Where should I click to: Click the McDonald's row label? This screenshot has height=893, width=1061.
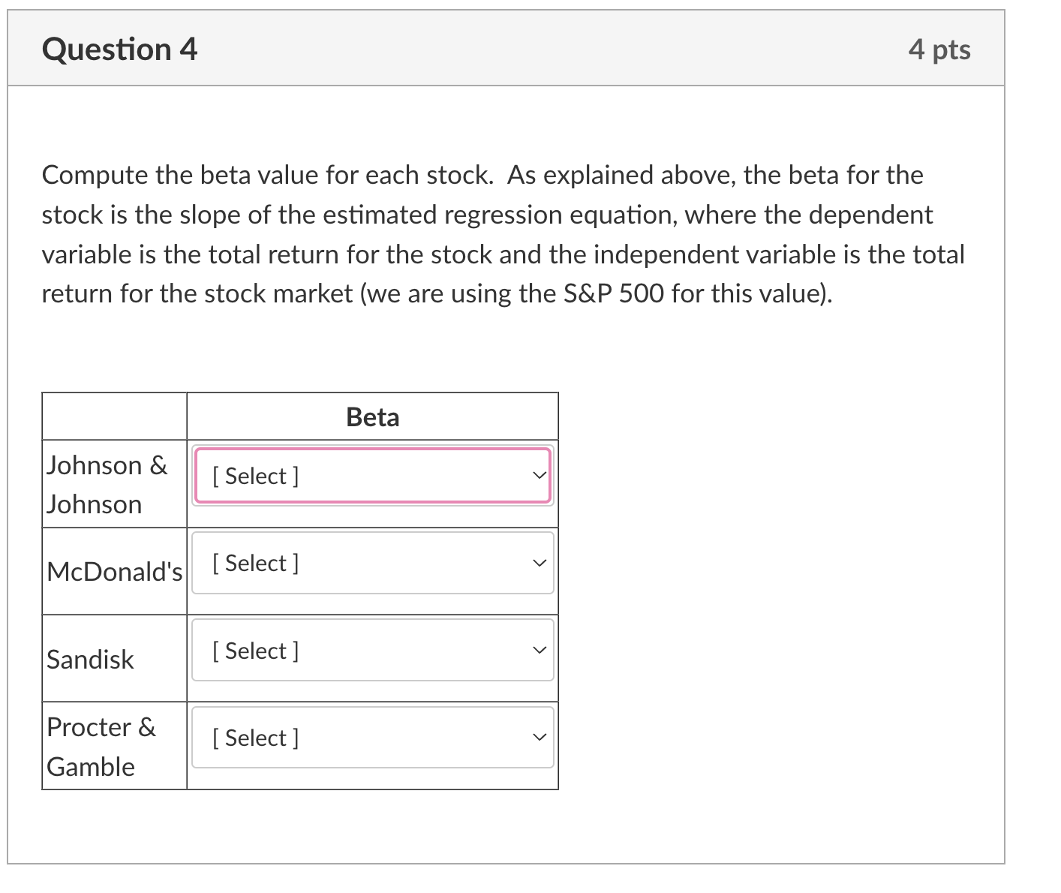114,572
